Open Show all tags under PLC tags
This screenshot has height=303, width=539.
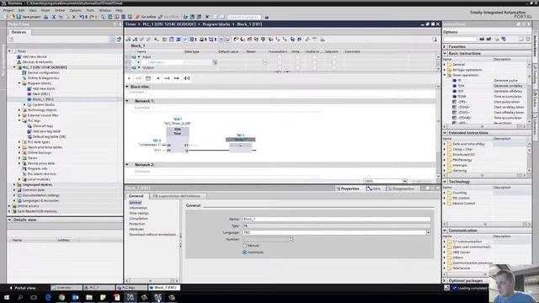coord(43,126)
